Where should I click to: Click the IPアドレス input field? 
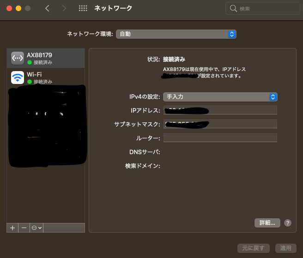tap(220, 110)
